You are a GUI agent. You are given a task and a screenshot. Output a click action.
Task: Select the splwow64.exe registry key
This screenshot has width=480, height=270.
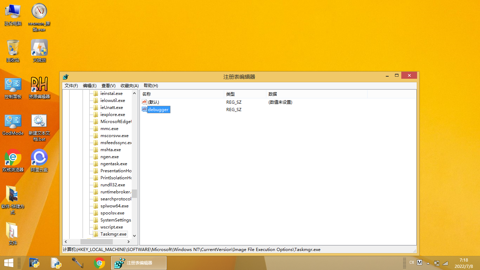coord(114,206)
